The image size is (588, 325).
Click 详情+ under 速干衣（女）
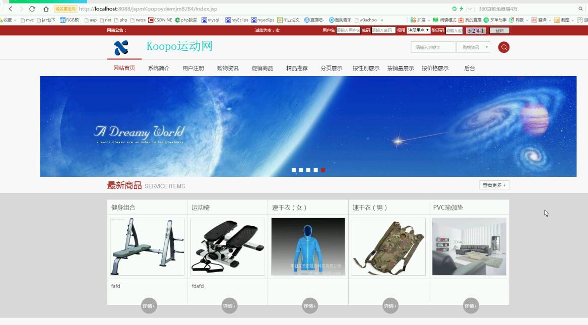(310, 306)
